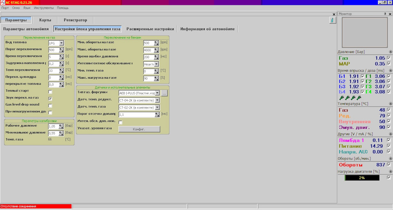Toggle Б1 injection time checkbox
This screenshot has height=210, width=393.
(x=362, y=76)
